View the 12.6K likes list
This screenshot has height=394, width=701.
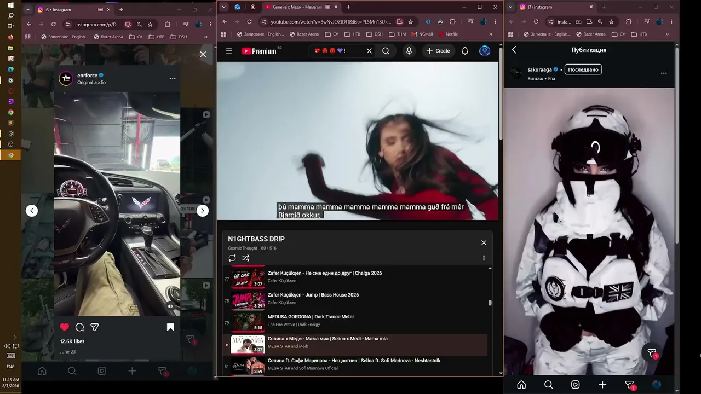point(72,341)
